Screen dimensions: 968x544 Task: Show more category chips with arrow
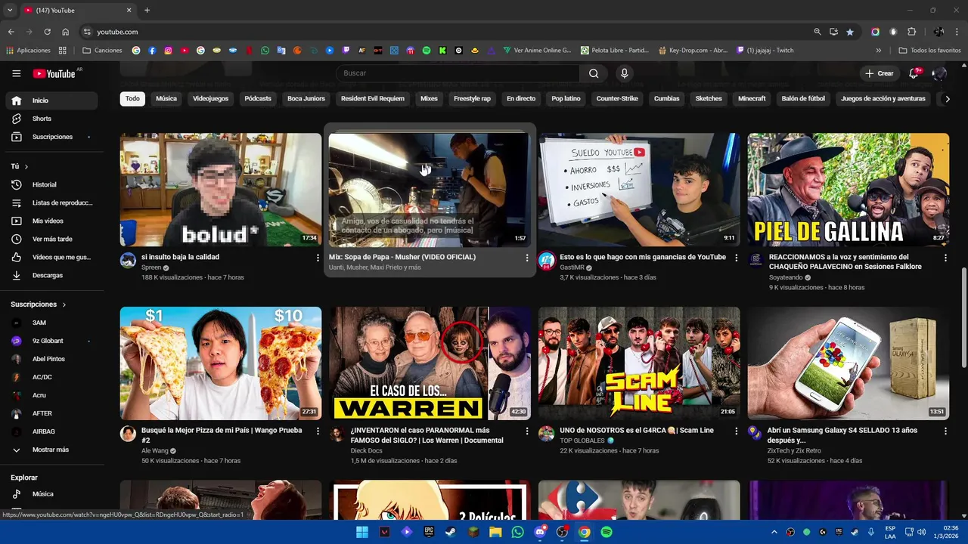(x=946, y=99)
